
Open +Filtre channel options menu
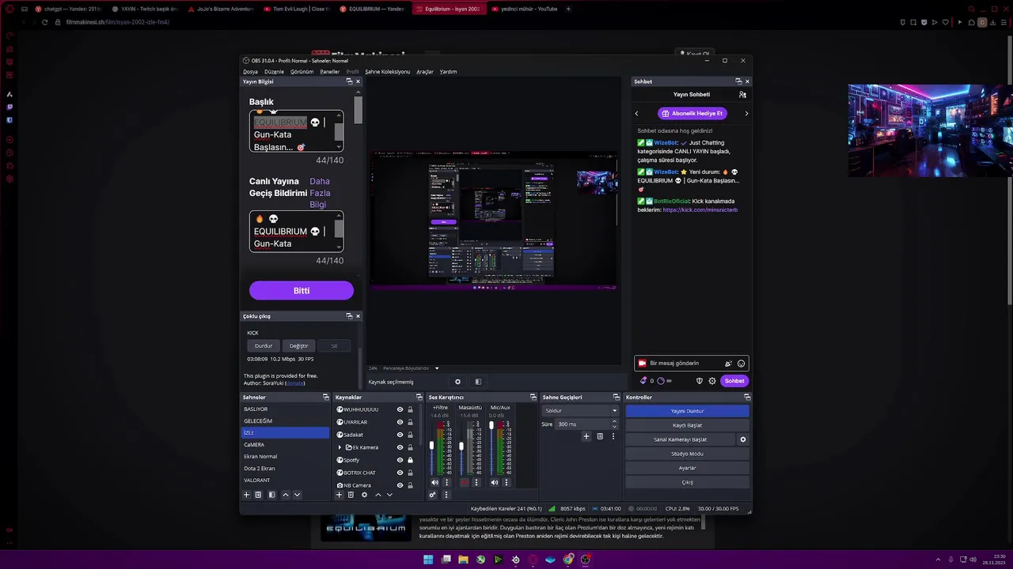(446, 482)
